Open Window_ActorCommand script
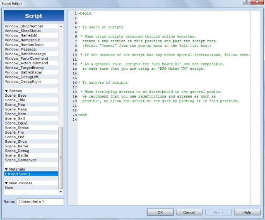The width and height of the screenshot is (265, 220). coord(31,63)
